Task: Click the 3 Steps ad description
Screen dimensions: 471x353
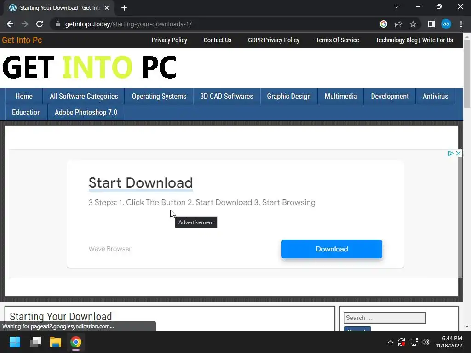Action: (x=202, y=203)
